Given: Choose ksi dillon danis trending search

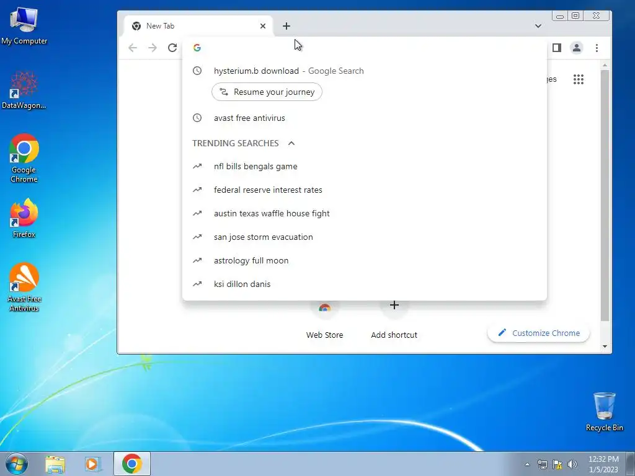Looking at the screenshot, I should click(x=365, y=284).
